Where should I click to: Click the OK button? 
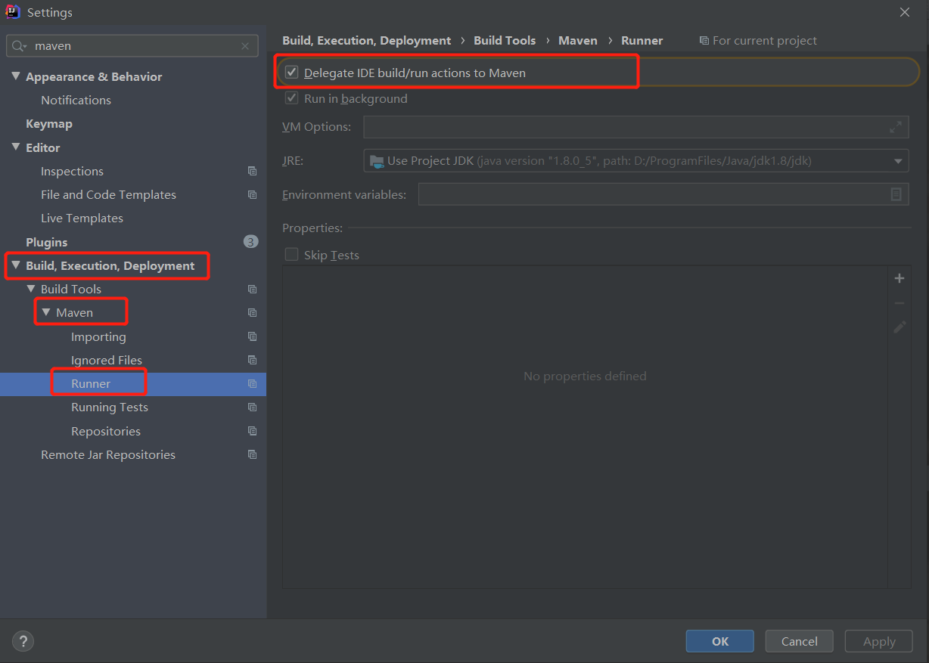click(x=720, y=641)
